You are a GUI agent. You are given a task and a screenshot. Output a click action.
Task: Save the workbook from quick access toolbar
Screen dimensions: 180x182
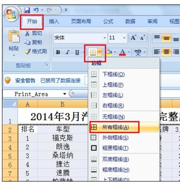27,10
